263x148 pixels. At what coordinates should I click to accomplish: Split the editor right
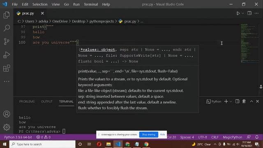pyautogui.click(x=249, y=13)
